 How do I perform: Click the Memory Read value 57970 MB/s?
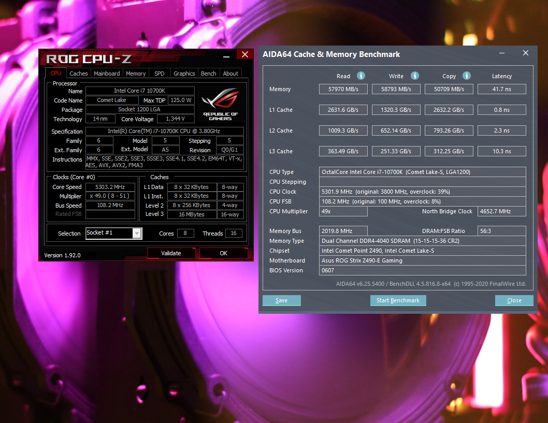pos(343,89)
